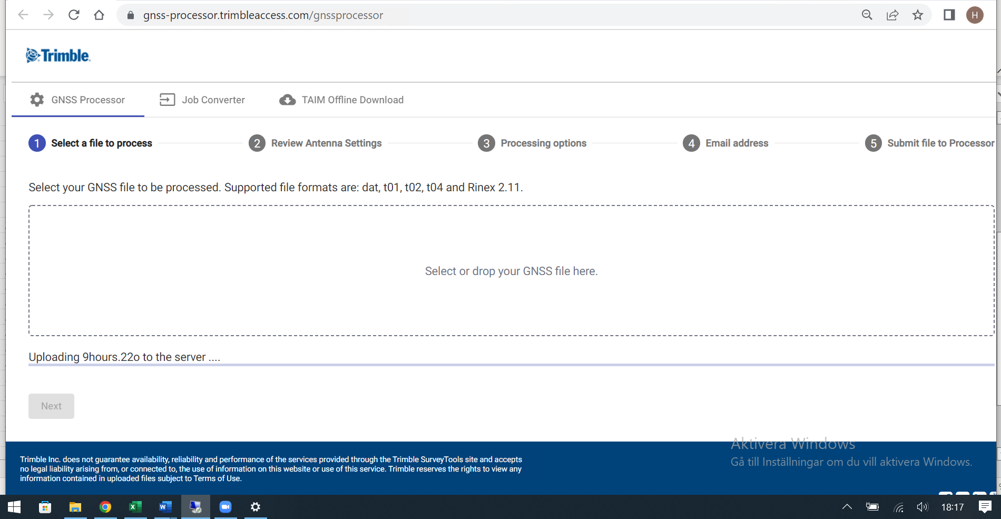Open the Chrome profile avatar H
Viewport: 1001px width, 519px height.
975,15
